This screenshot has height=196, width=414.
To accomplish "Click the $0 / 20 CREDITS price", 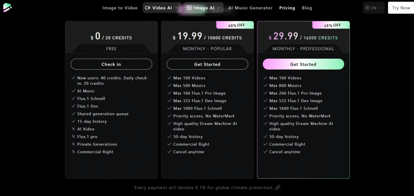I will click(111, 37).
